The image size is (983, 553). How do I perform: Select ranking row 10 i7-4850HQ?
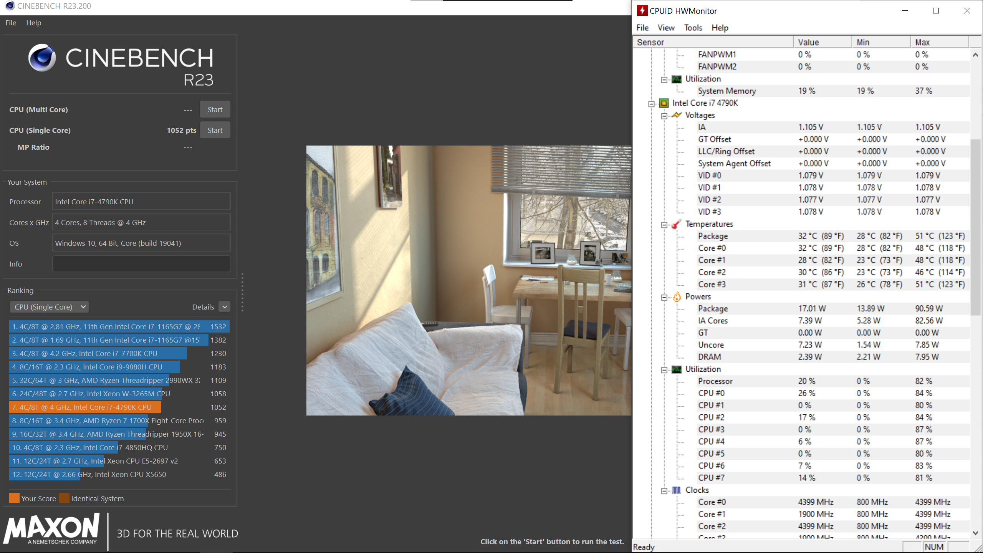point(119,447)
